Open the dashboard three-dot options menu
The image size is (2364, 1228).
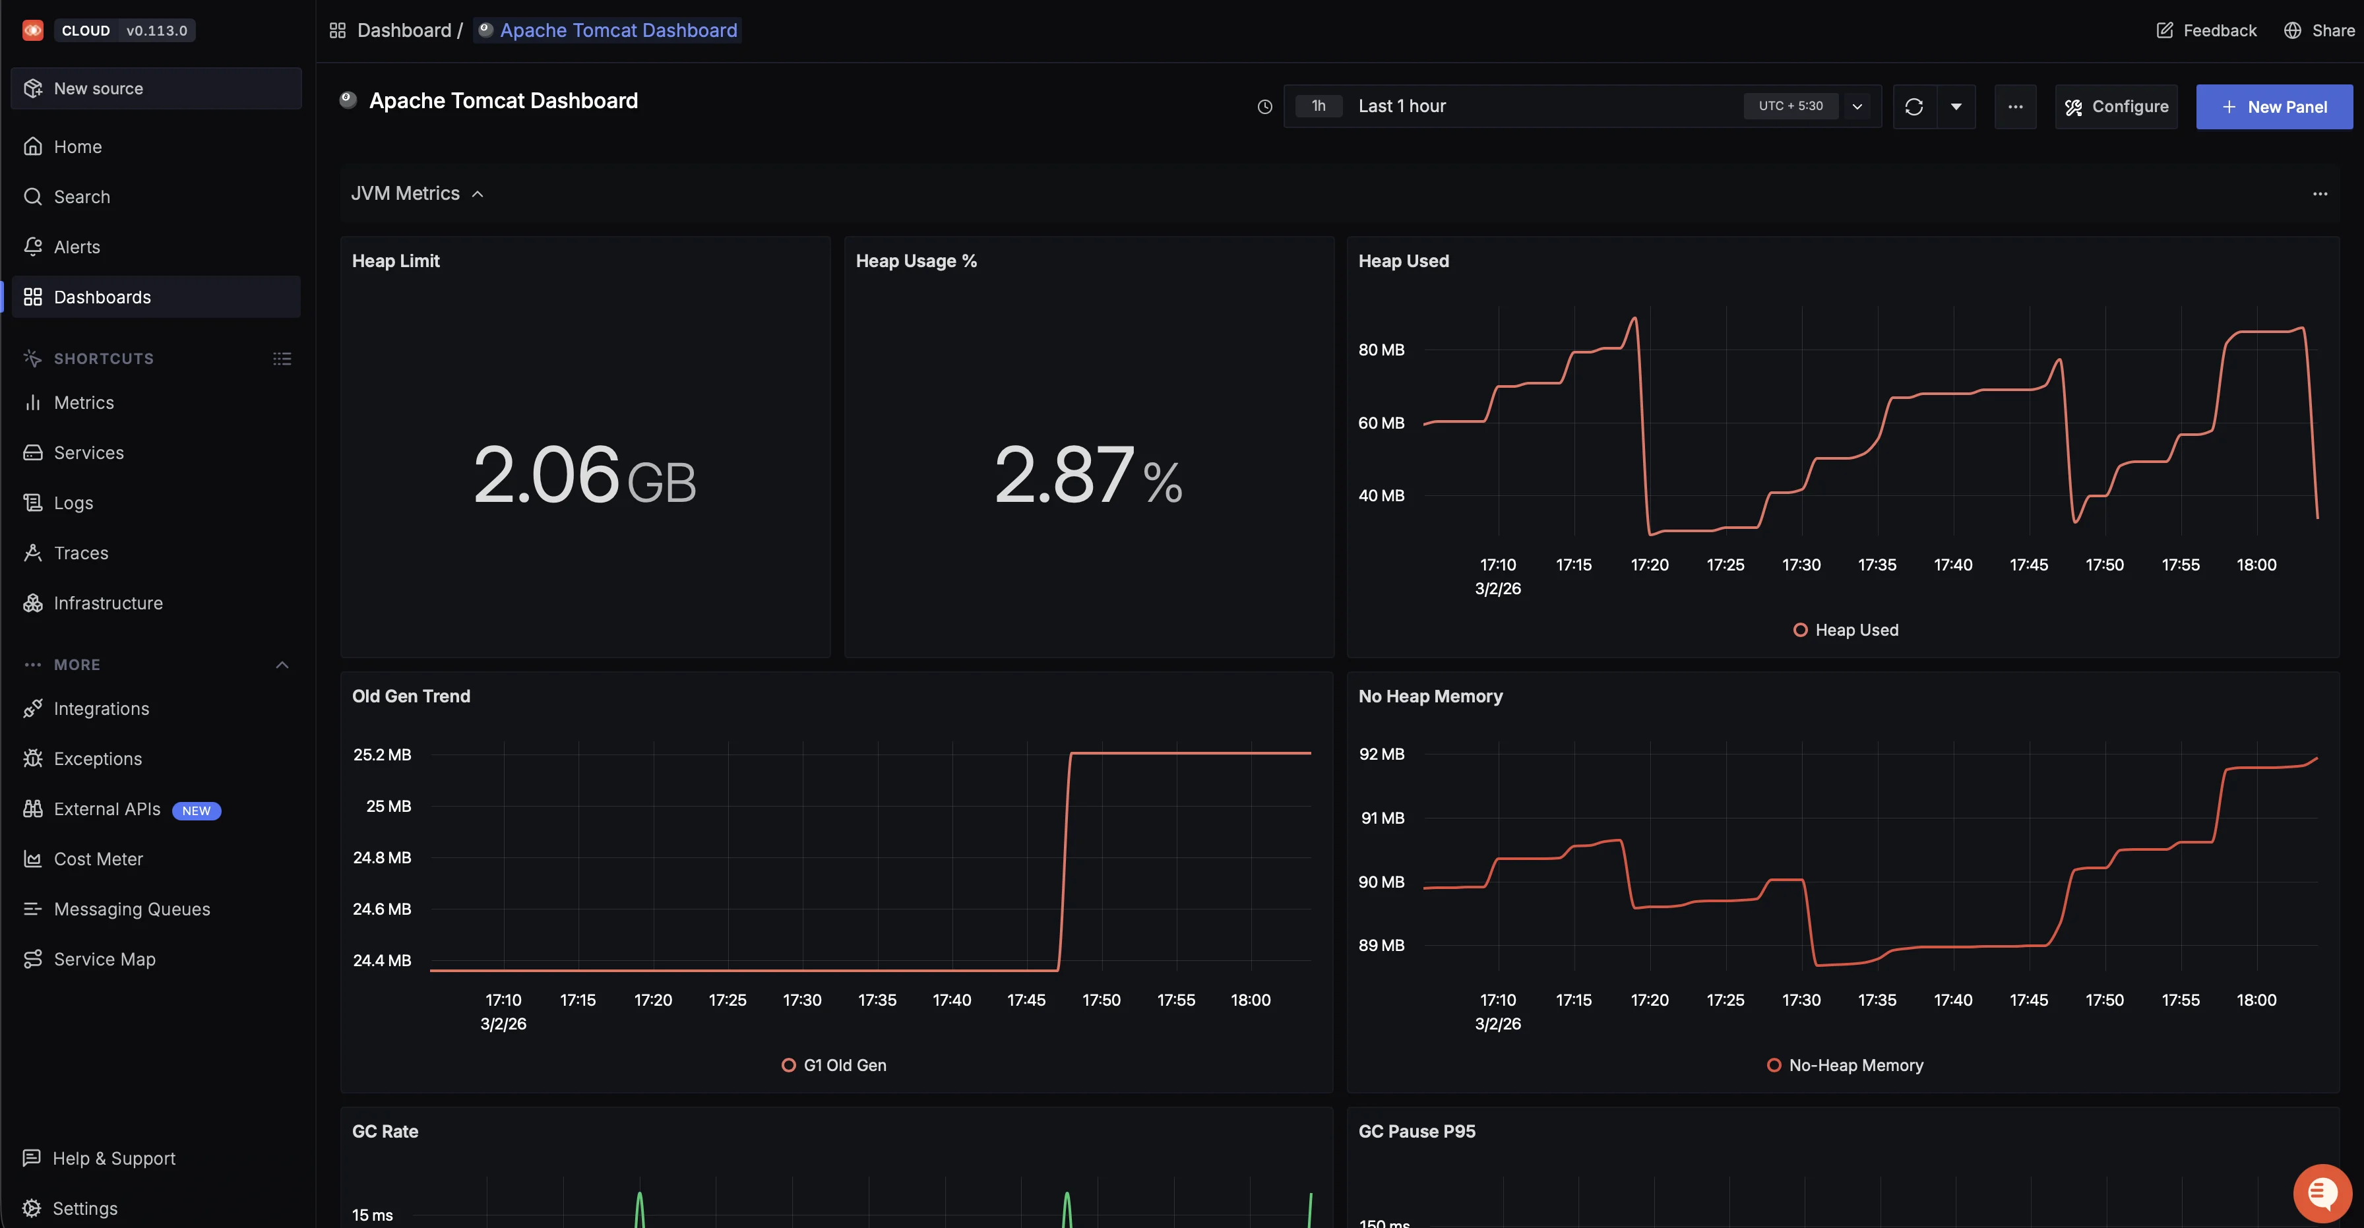coord(2014,106)
